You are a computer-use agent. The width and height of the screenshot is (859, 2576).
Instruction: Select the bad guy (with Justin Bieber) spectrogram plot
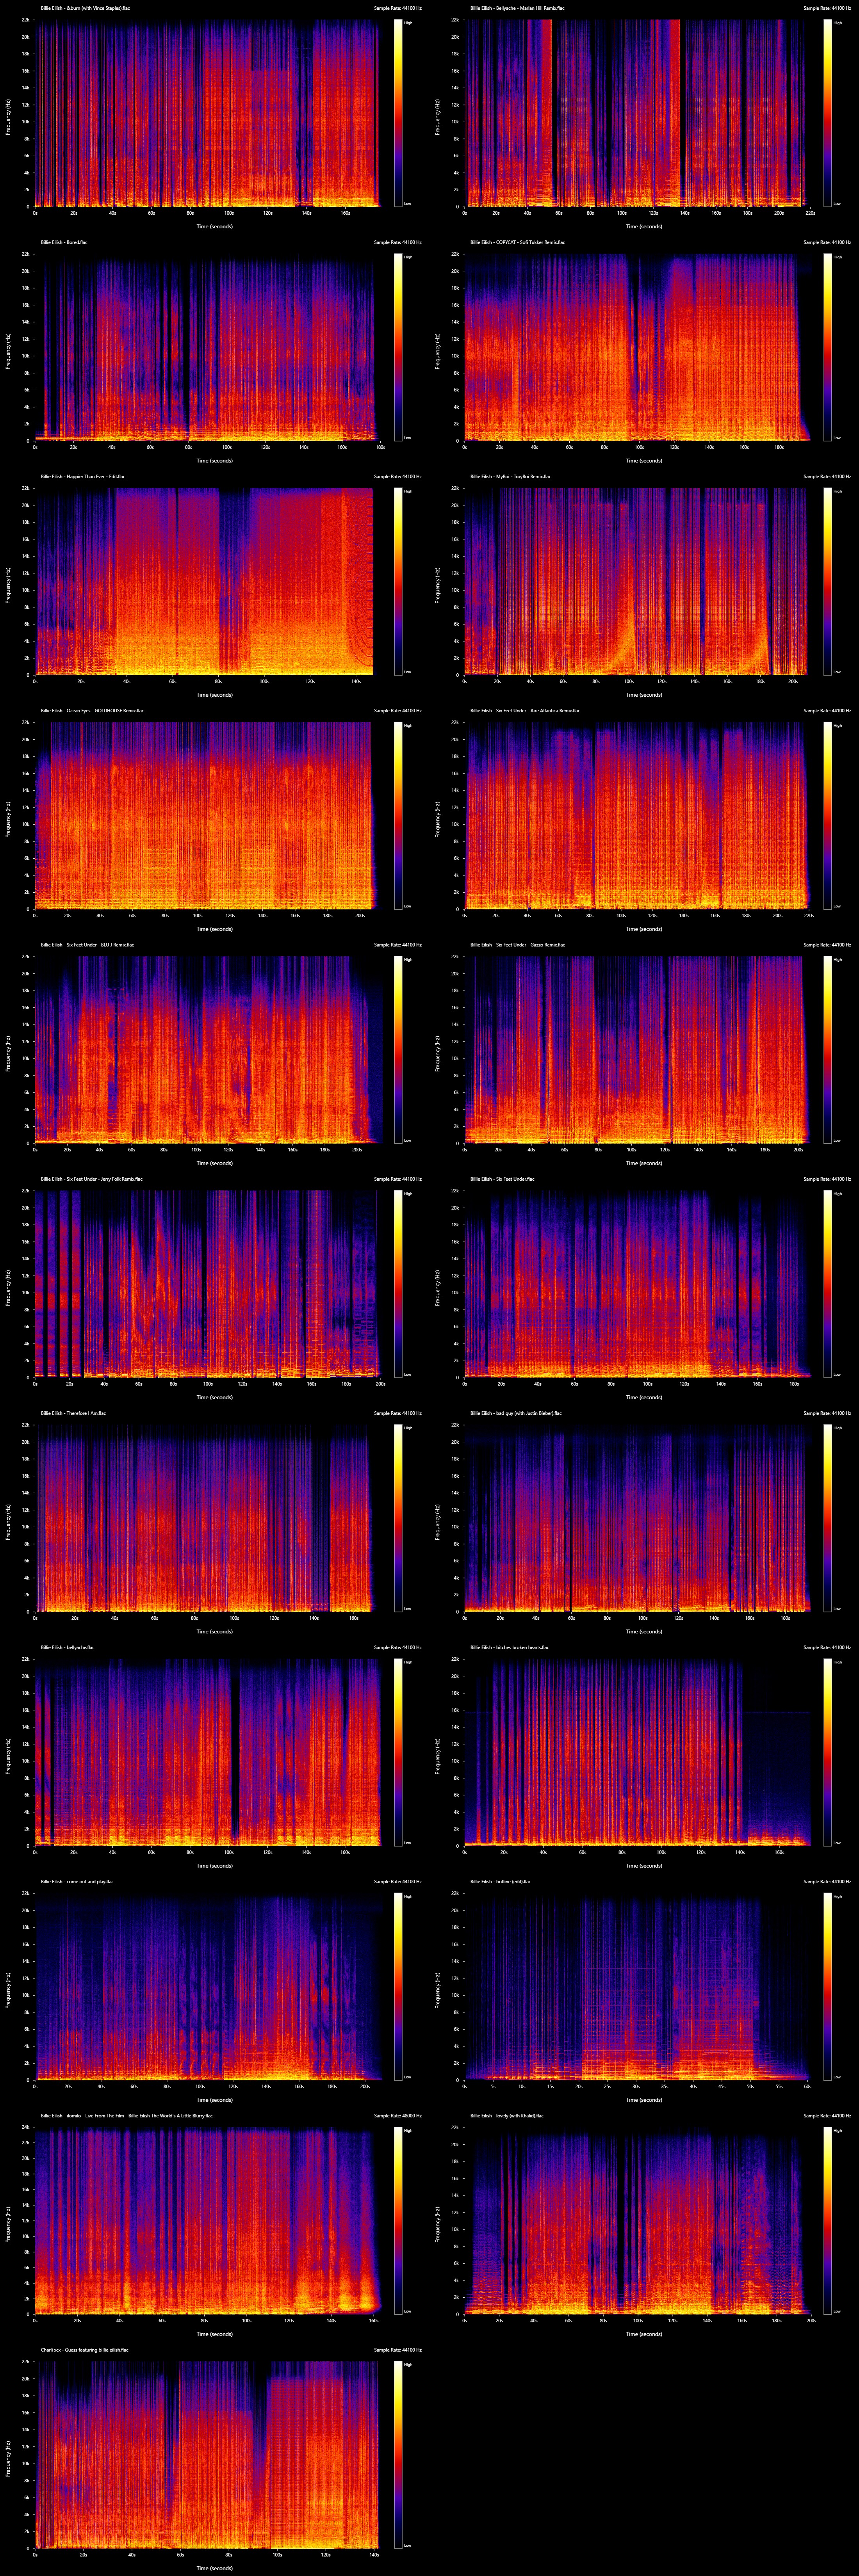pos(637,1517)
